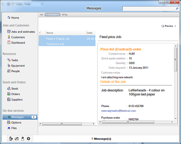Switch to the All messages filter
The width and height of the screenshot is (181, 144).
coord(41,15)
